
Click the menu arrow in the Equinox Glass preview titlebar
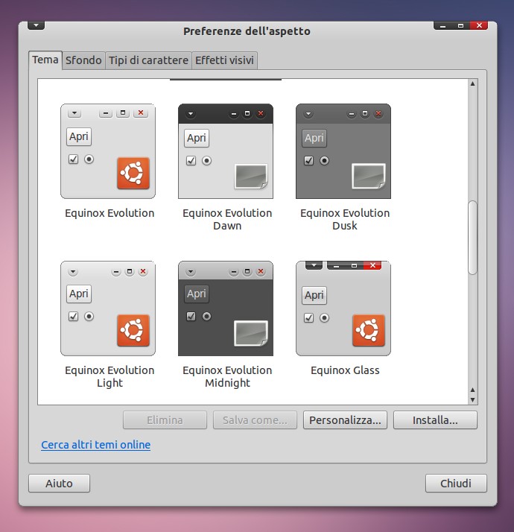pyautogui.click(x=314, y=265)
